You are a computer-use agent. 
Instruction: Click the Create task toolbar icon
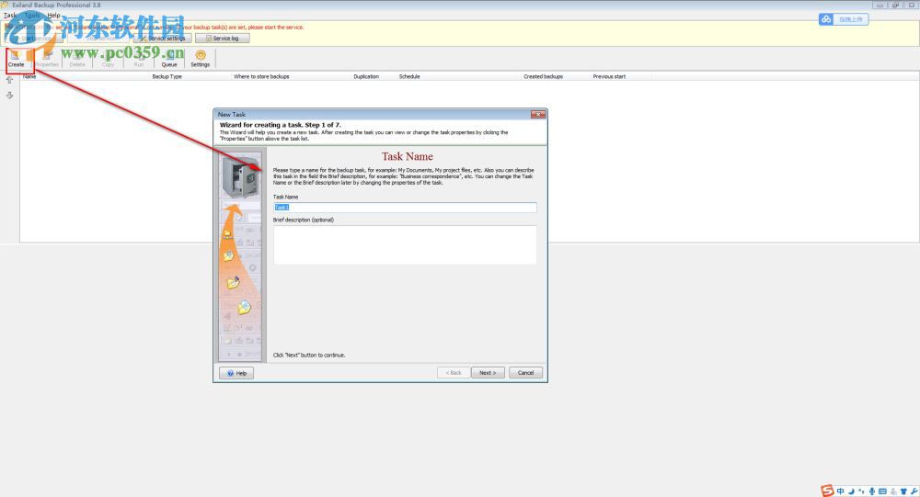(x=16, y=58)
